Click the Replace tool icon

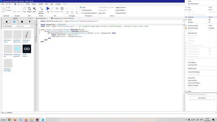[29, 9]
